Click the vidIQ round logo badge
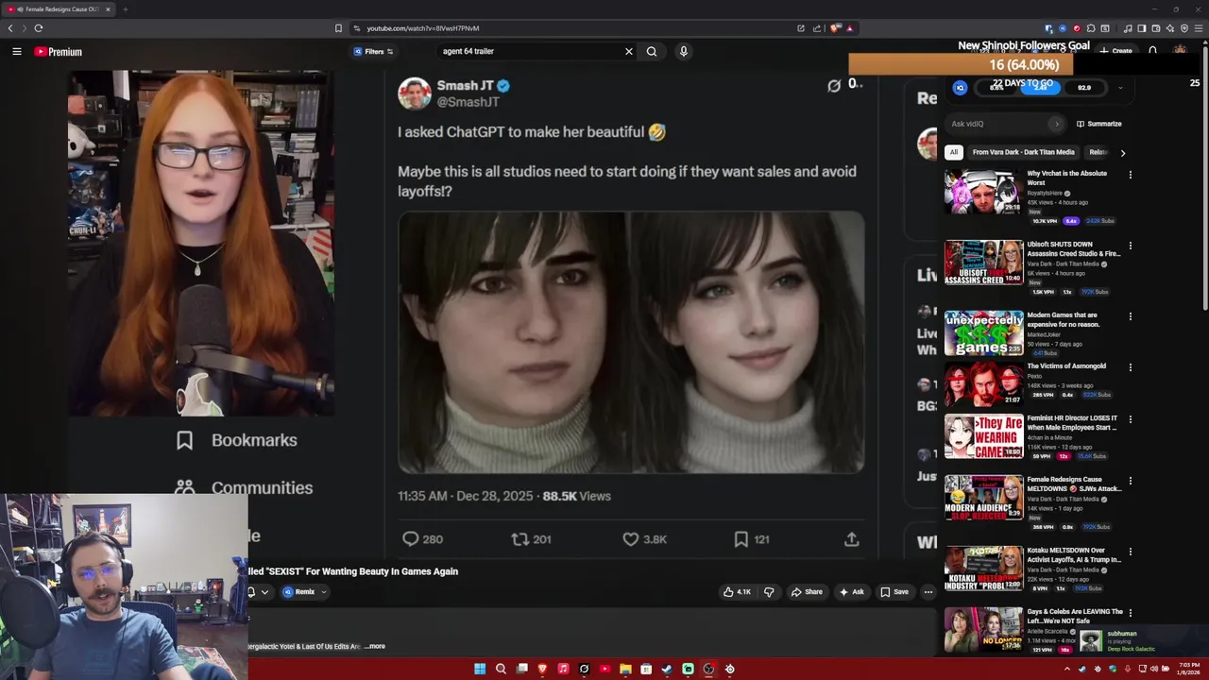Screen dimensions: 1209x680 (x=961, y=88)
